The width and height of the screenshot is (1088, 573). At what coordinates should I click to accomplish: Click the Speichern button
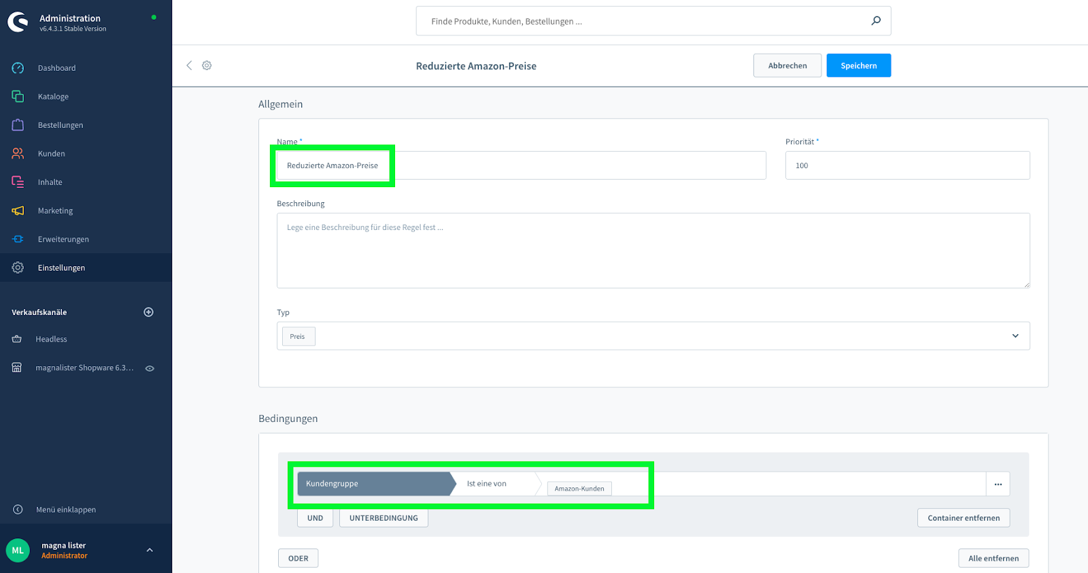(859, 65)
